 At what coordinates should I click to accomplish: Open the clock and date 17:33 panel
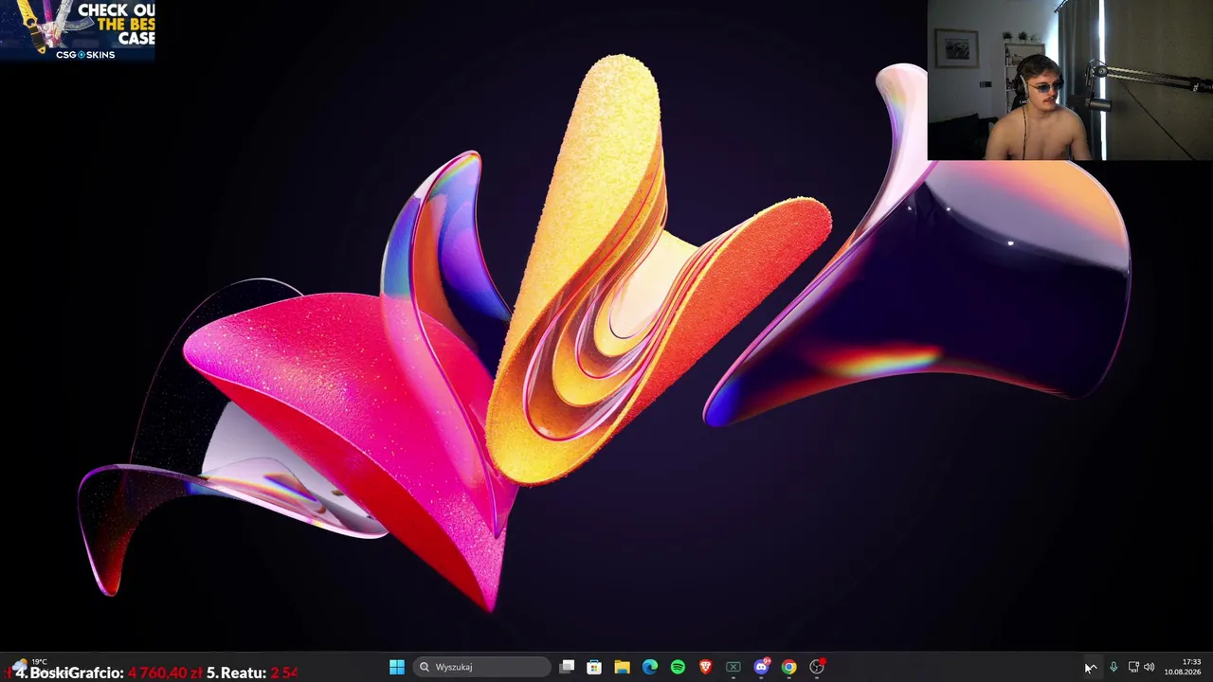[1183, 667]
